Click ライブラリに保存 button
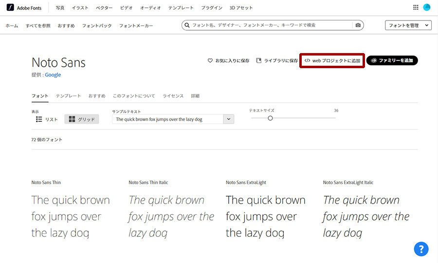The image size is (438, 263). click(277, 60)
